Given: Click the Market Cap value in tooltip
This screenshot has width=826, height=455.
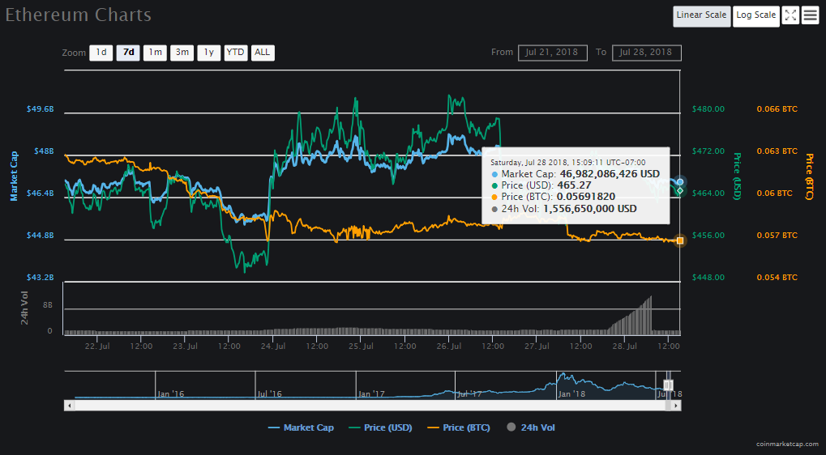Looking at the screenshot, I should tap(609, 174).
